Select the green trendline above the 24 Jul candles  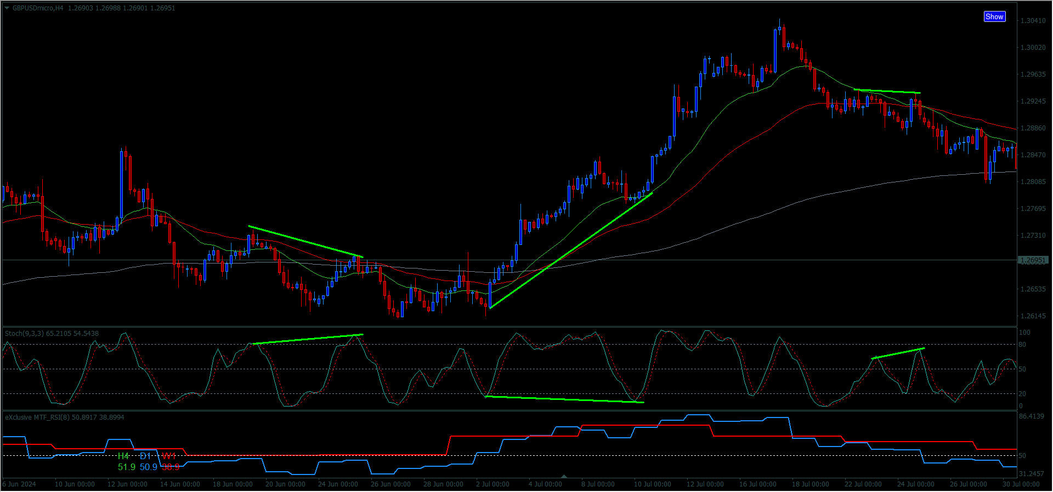887,91
